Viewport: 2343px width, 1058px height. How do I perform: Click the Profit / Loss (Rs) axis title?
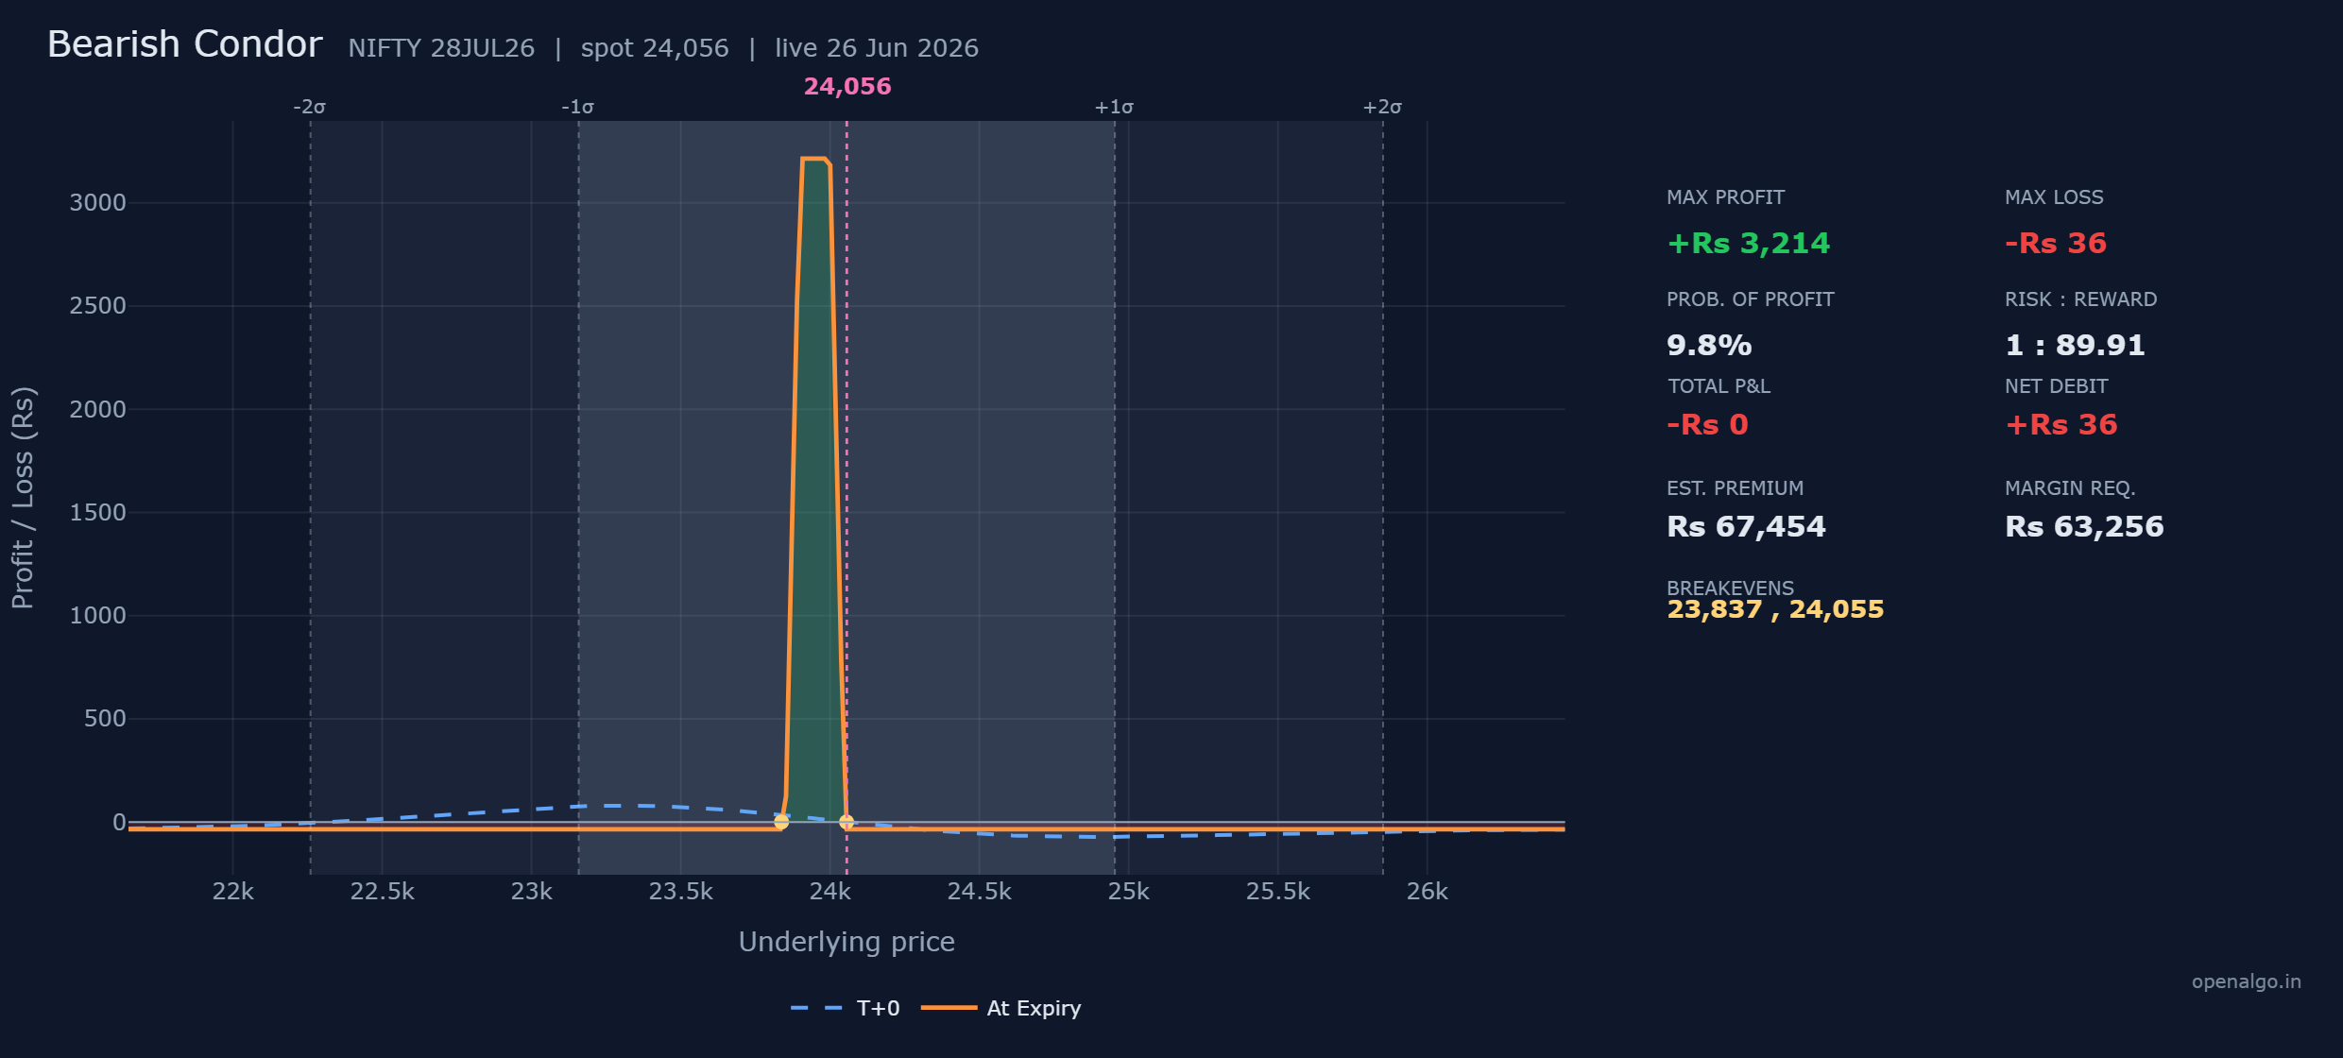pyautogui.click(x=23, y=498)
